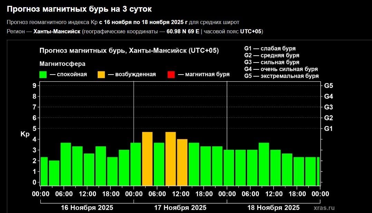
Task: Select the '17 Ноября 2025' date label
Action: [180, 208]
